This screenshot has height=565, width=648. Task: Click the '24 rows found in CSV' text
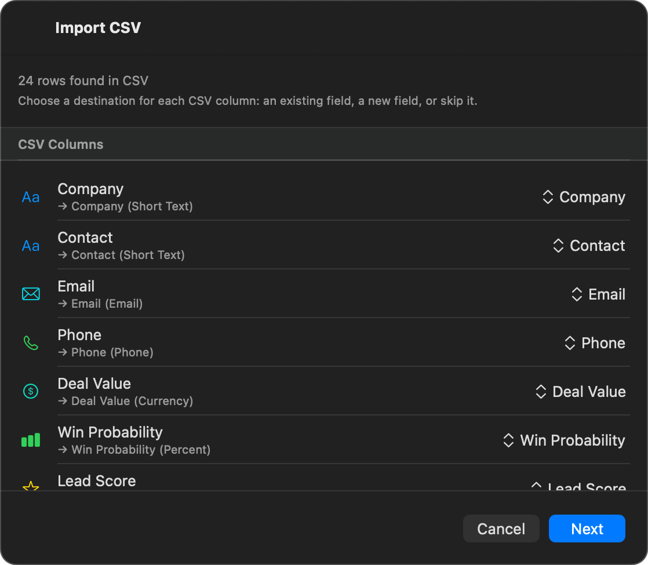[83, 81]
